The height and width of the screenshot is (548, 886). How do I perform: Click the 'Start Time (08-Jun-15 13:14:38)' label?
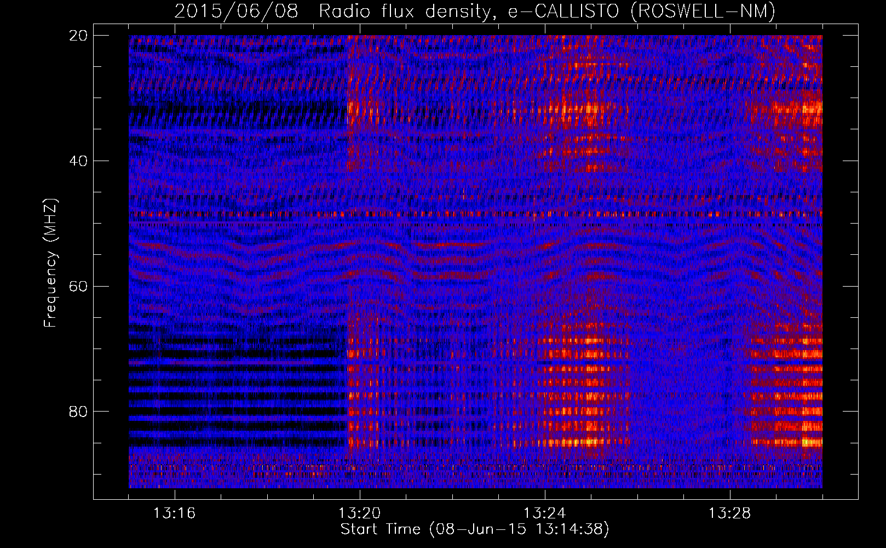(475, 529)
